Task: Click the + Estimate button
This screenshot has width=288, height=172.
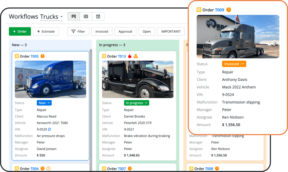Action: pos(46,32)
